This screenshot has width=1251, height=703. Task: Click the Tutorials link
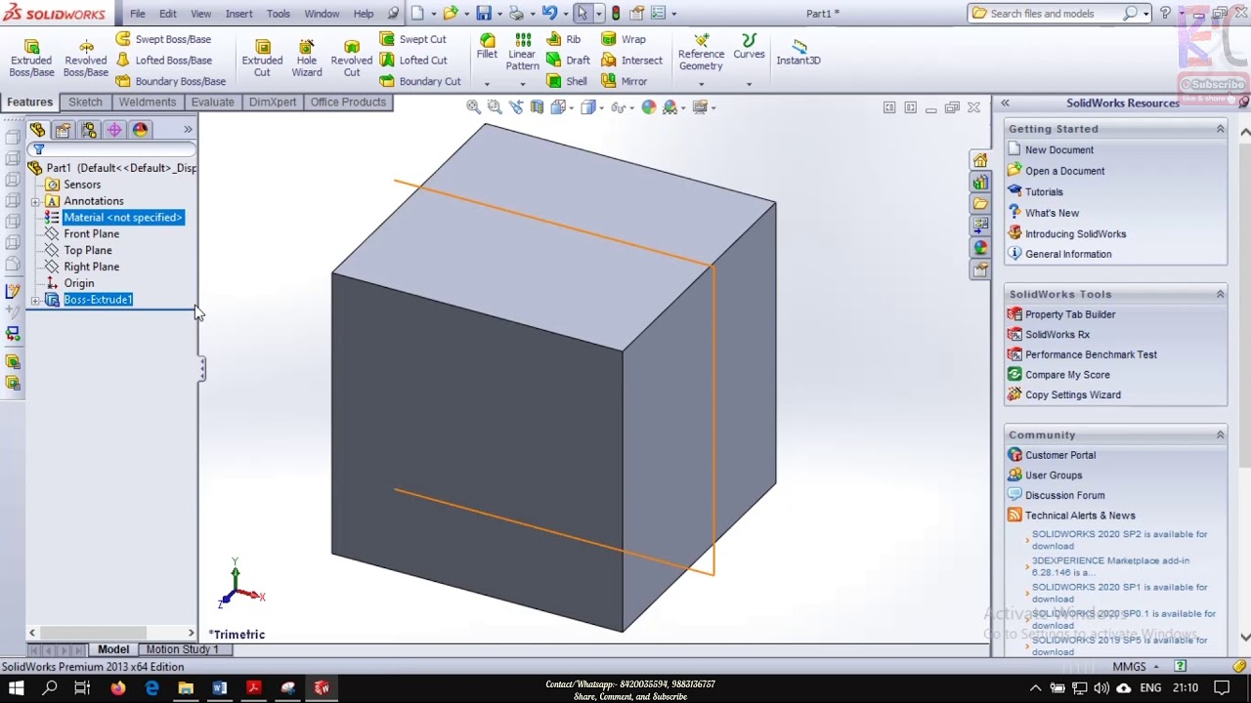pyautogui.click(x=1044, y=192)
